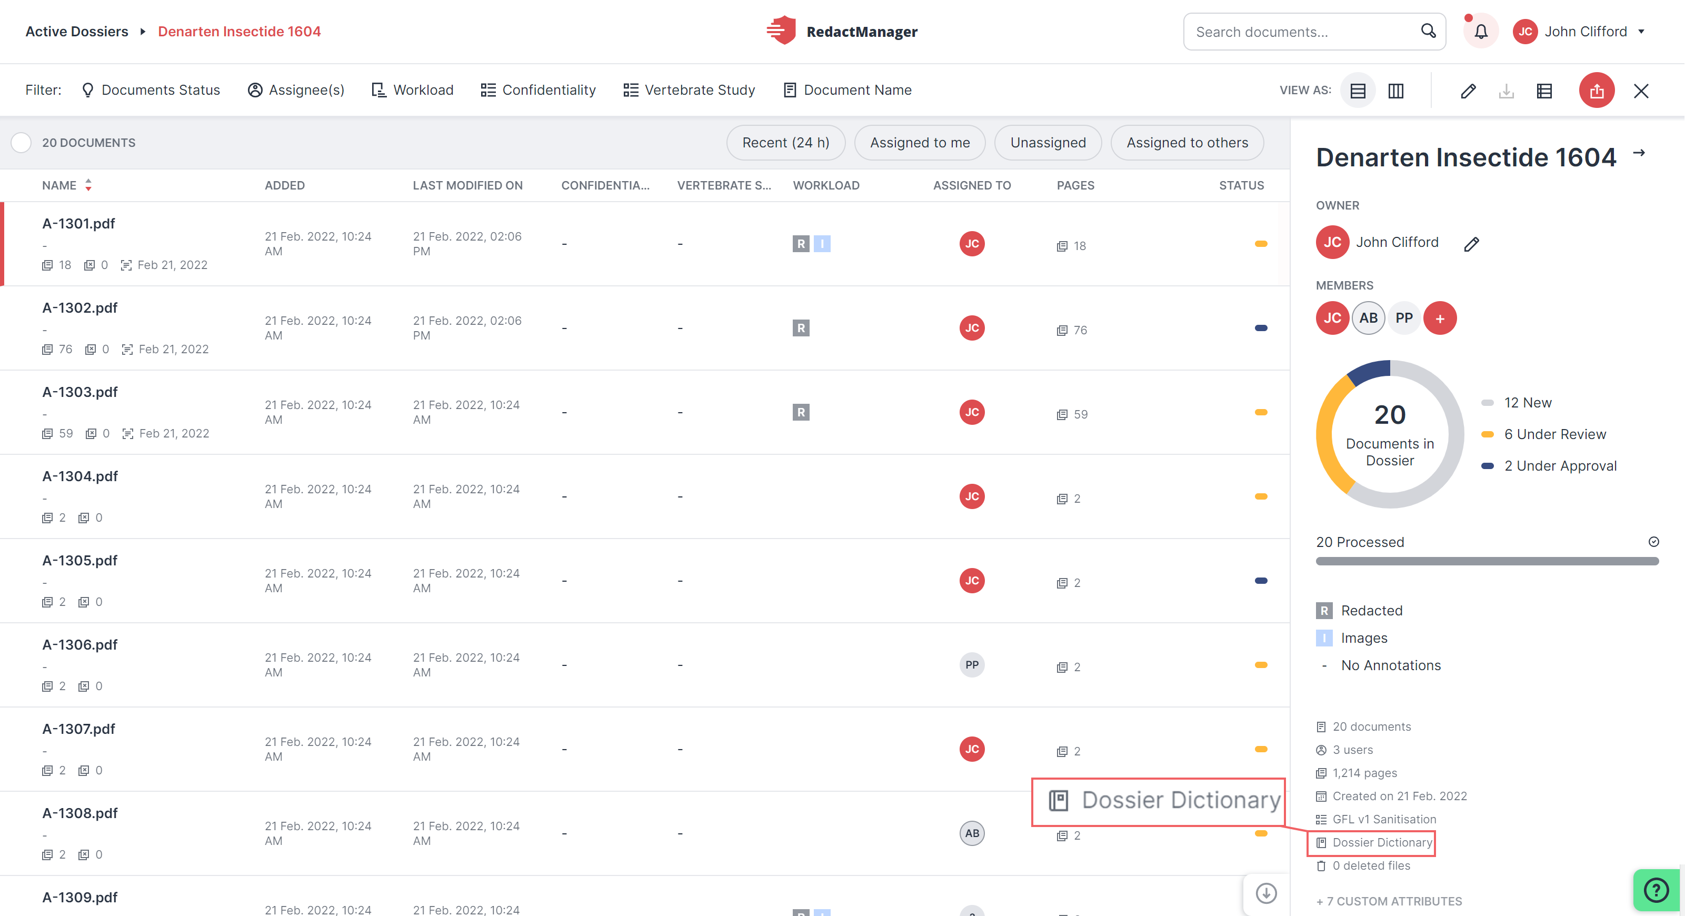Close the dossier view with X
The image size is (1685, 916).
(x=1641, y=91)
